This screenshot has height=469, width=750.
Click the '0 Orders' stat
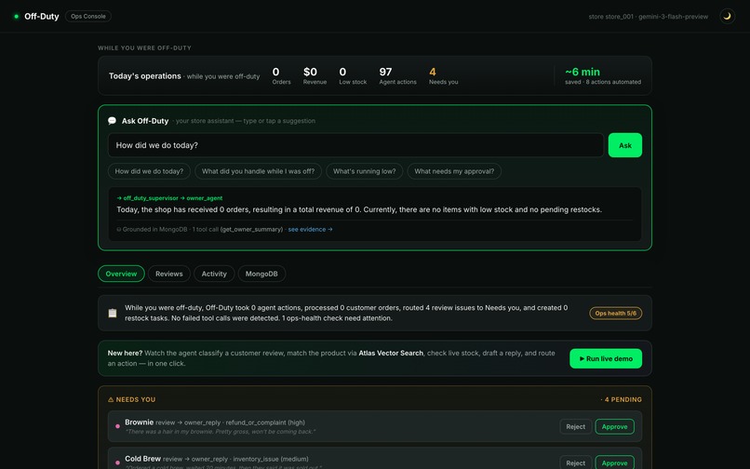pyautogui.click(x=281, y=75)
